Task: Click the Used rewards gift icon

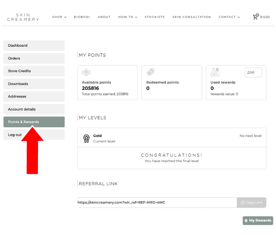Action: 215,72
